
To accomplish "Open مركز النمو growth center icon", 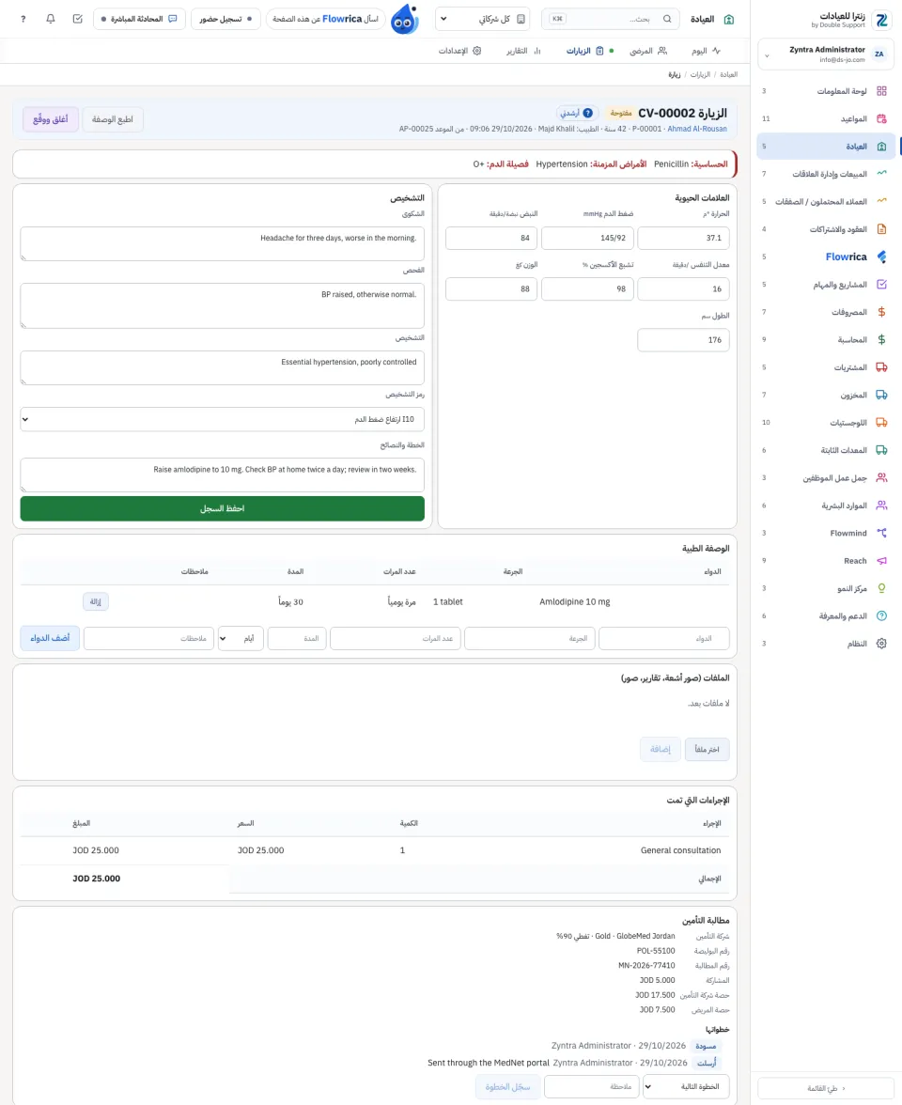I will 881,588.
